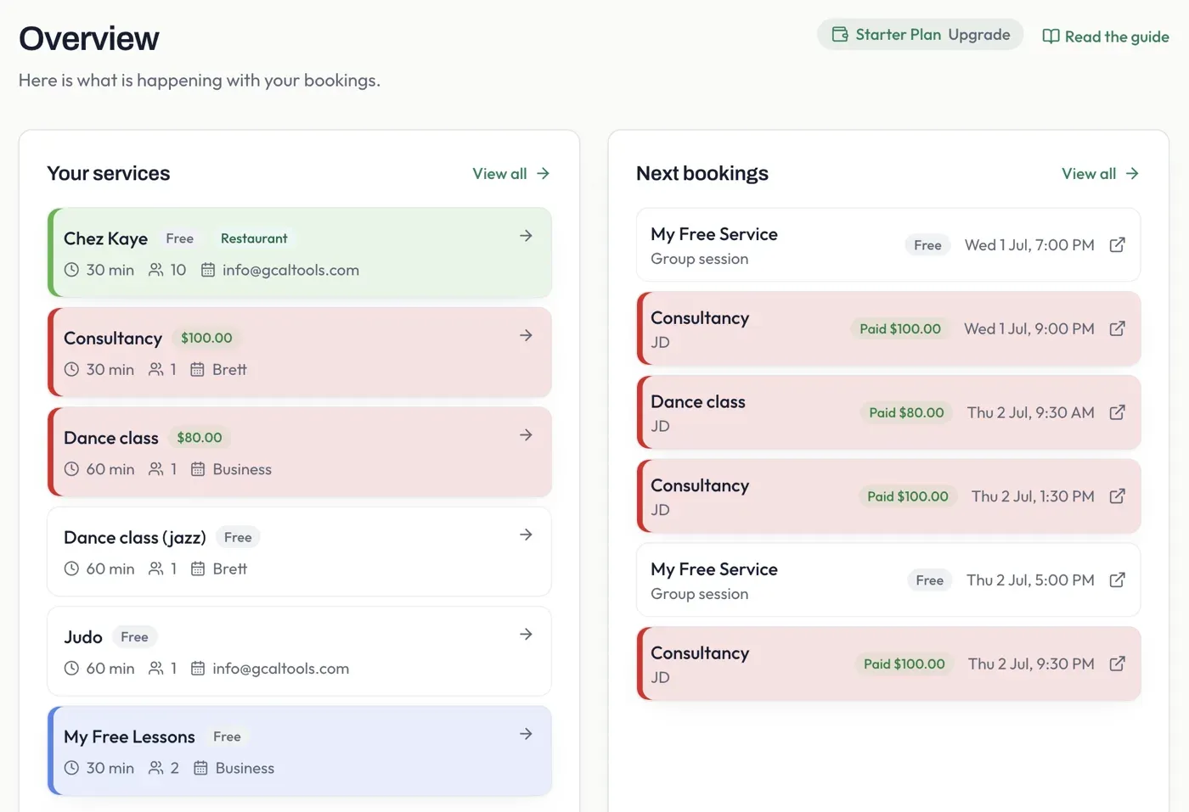Select Thu 2 Jul, 9:30 PM booking time
The height and width of the screenshot is (812, 1189).
[x=1031, y=664]
